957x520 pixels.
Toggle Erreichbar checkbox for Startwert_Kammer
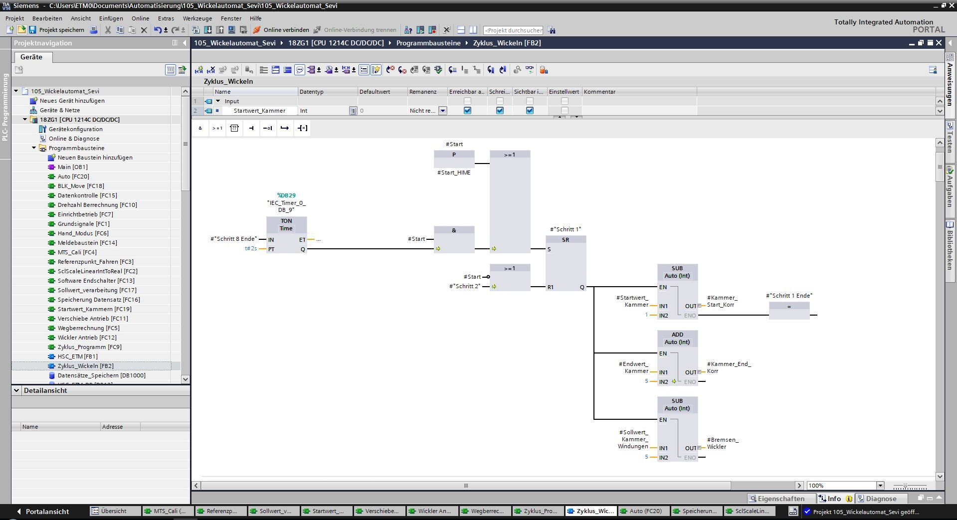click(467, 111)
